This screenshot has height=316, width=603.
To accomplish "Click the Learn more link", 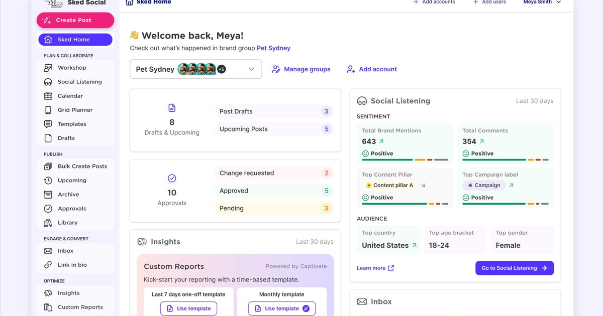I will pyautogui.click(x=375, y=268).
